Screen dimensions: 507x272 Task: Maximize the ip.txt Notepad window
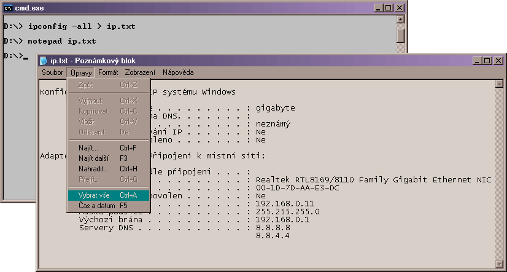[487, 61]
